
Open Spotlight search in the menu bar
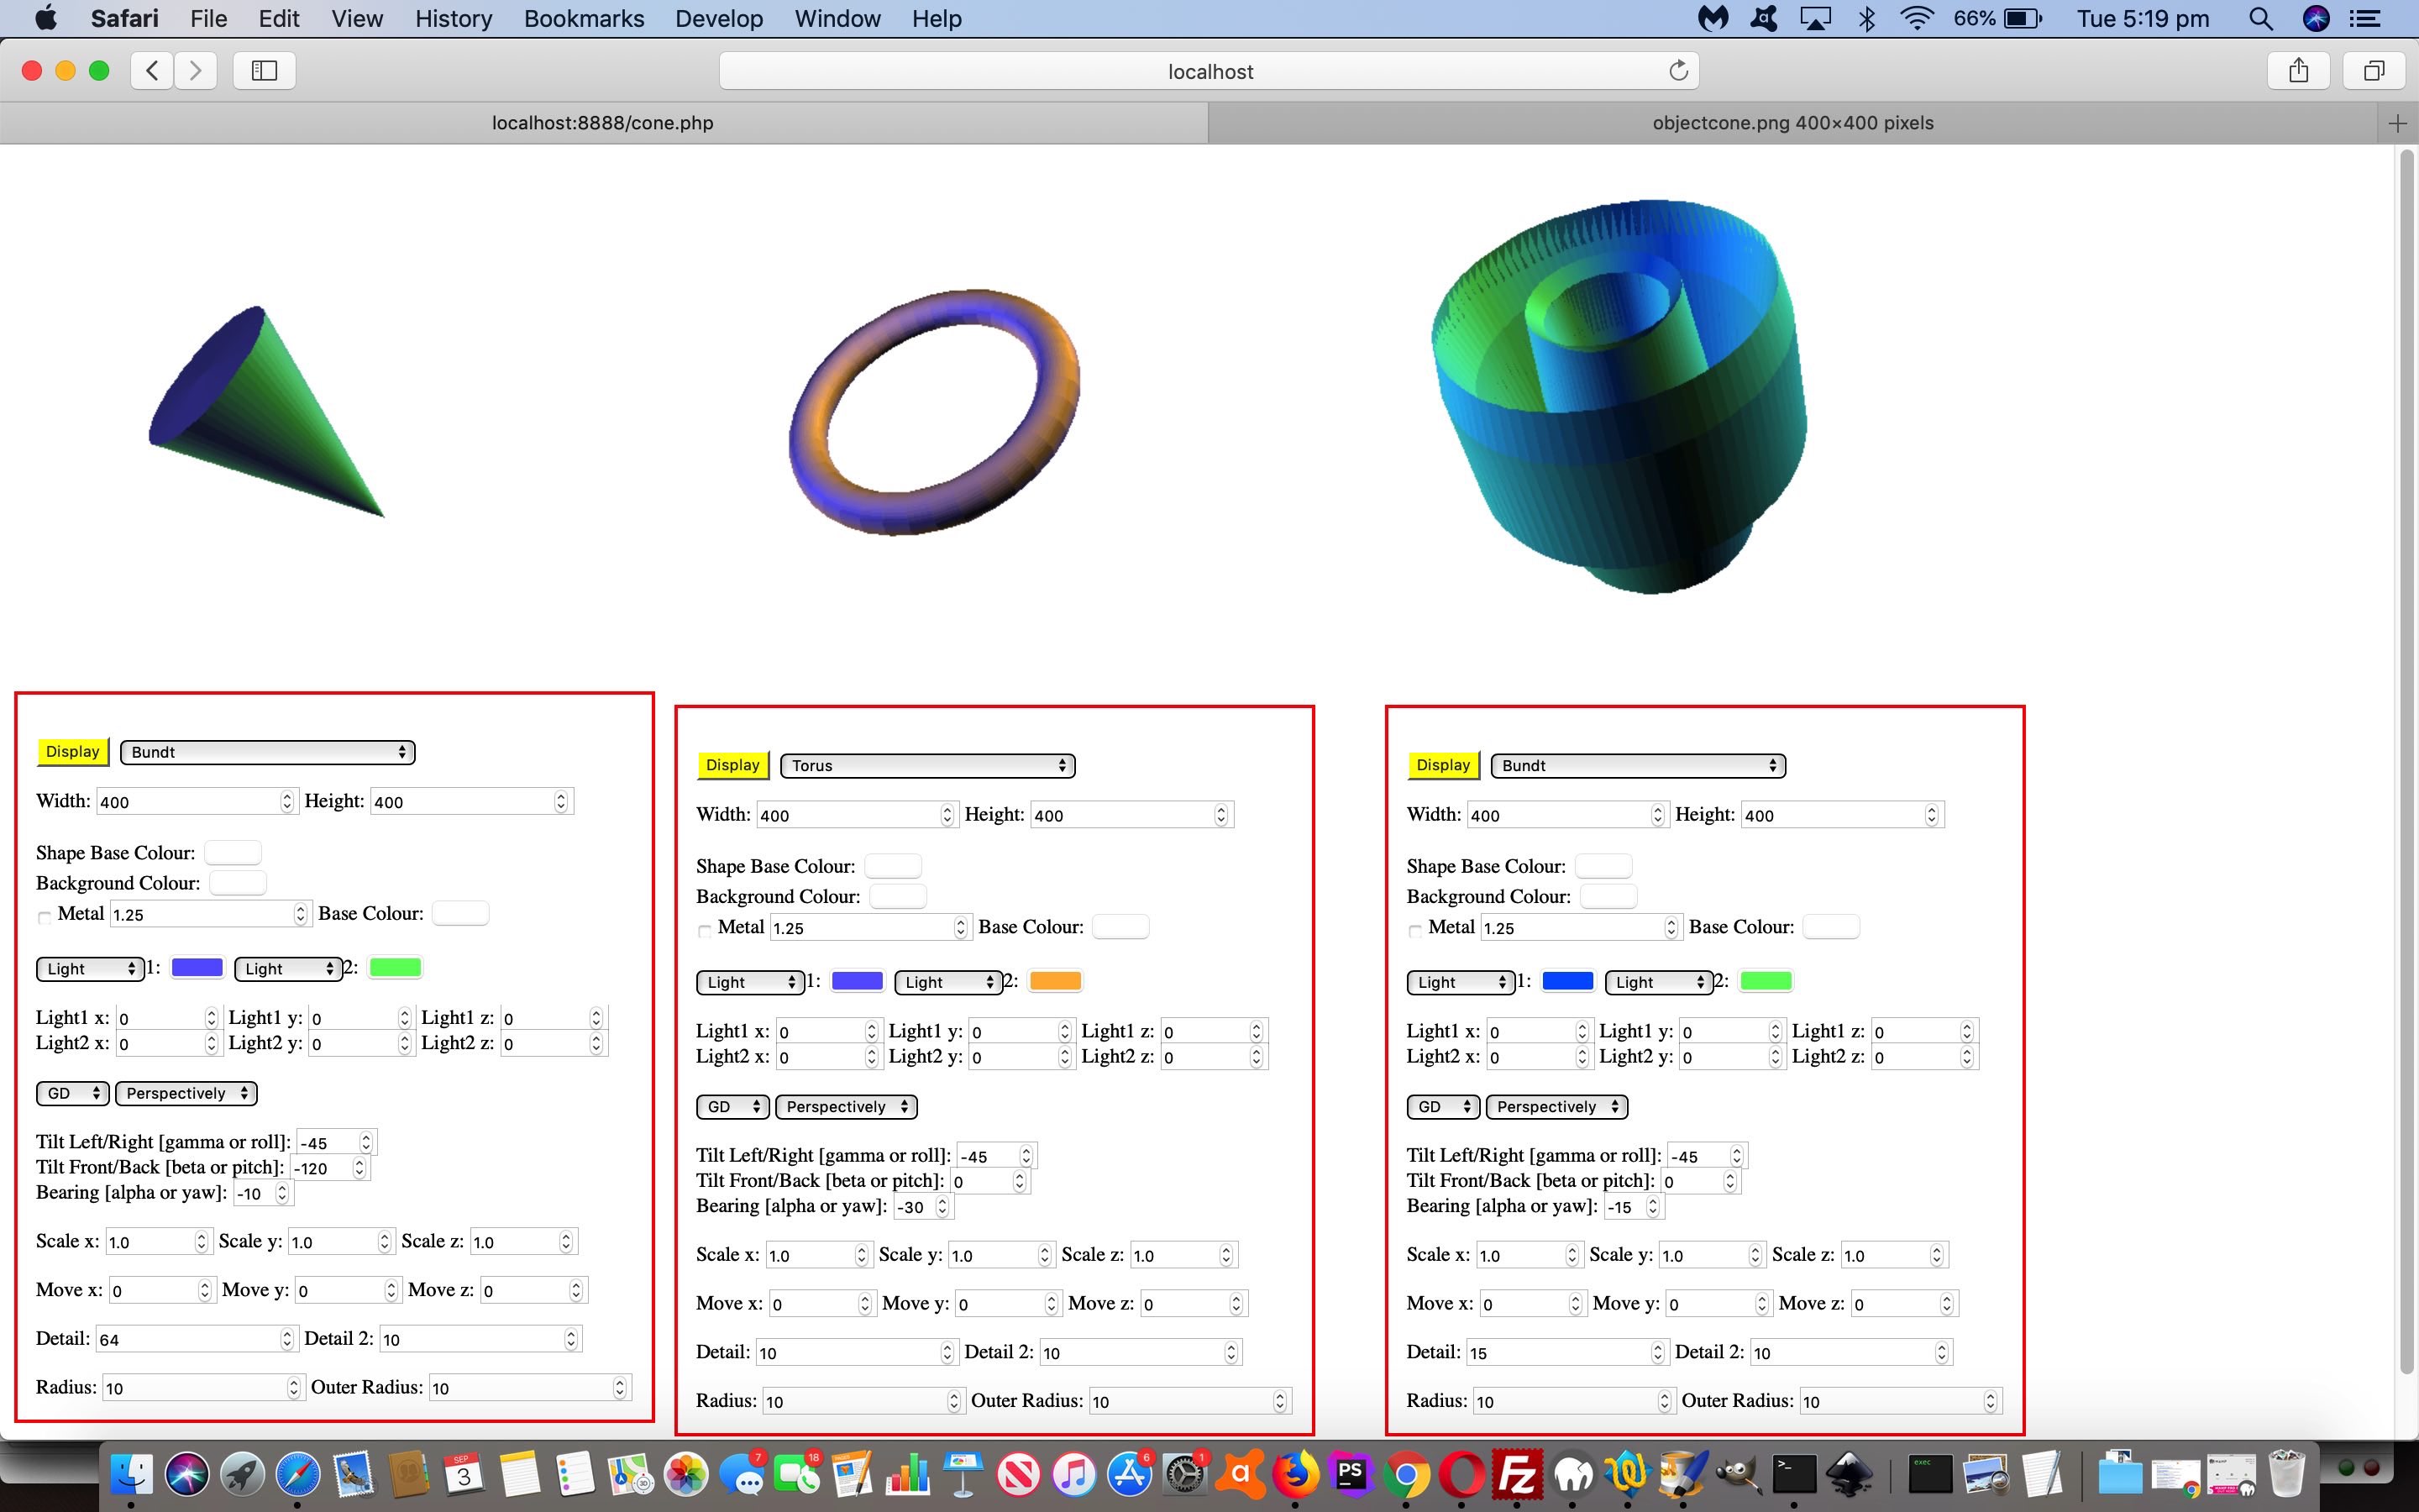click(x=2260, y=18)
